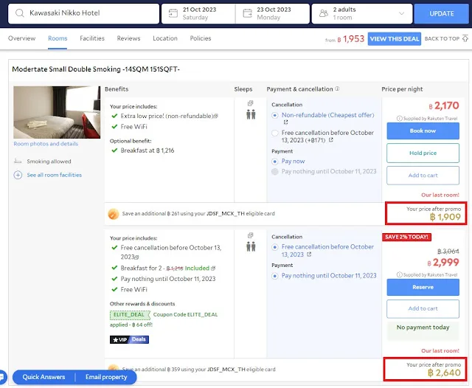Click the ฿2,170 price

click(444, 105)
